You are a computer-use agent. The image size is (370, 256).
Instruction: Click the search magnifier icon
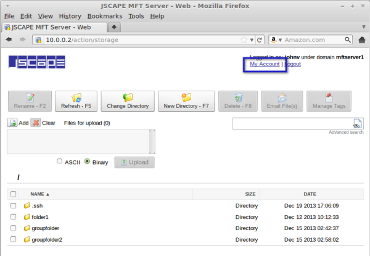[x=357, y=123]
